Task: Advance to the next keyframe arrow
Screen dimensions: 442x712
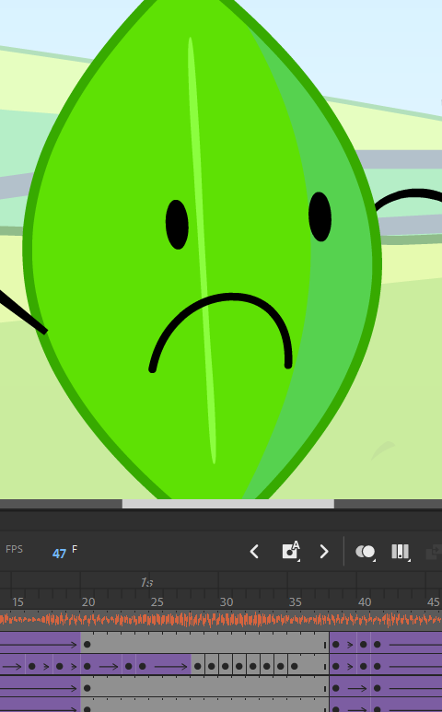Action: click(x=323, y=552)
